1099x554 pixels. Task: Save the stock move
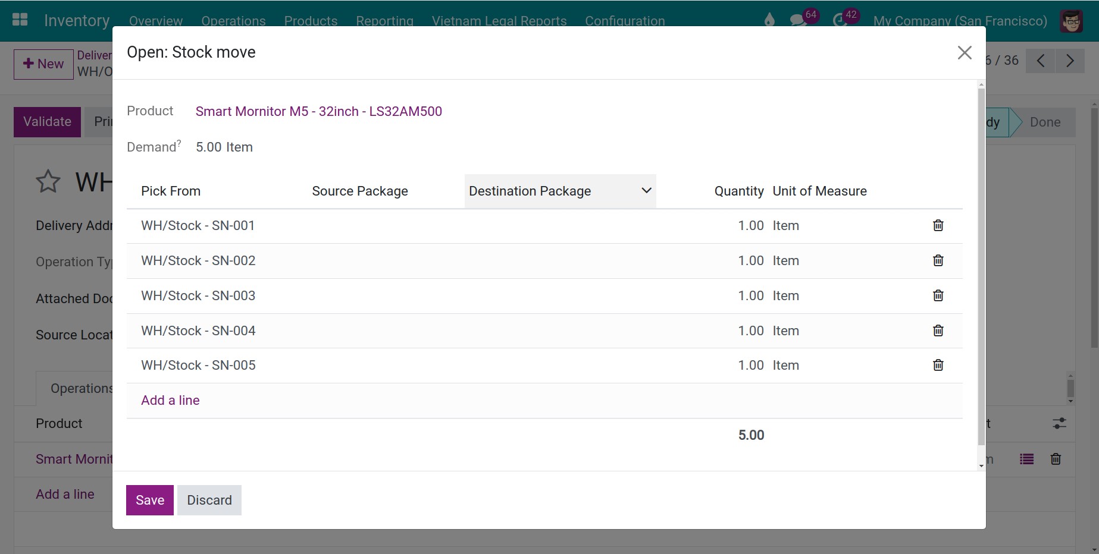click(x=150, y=500)
